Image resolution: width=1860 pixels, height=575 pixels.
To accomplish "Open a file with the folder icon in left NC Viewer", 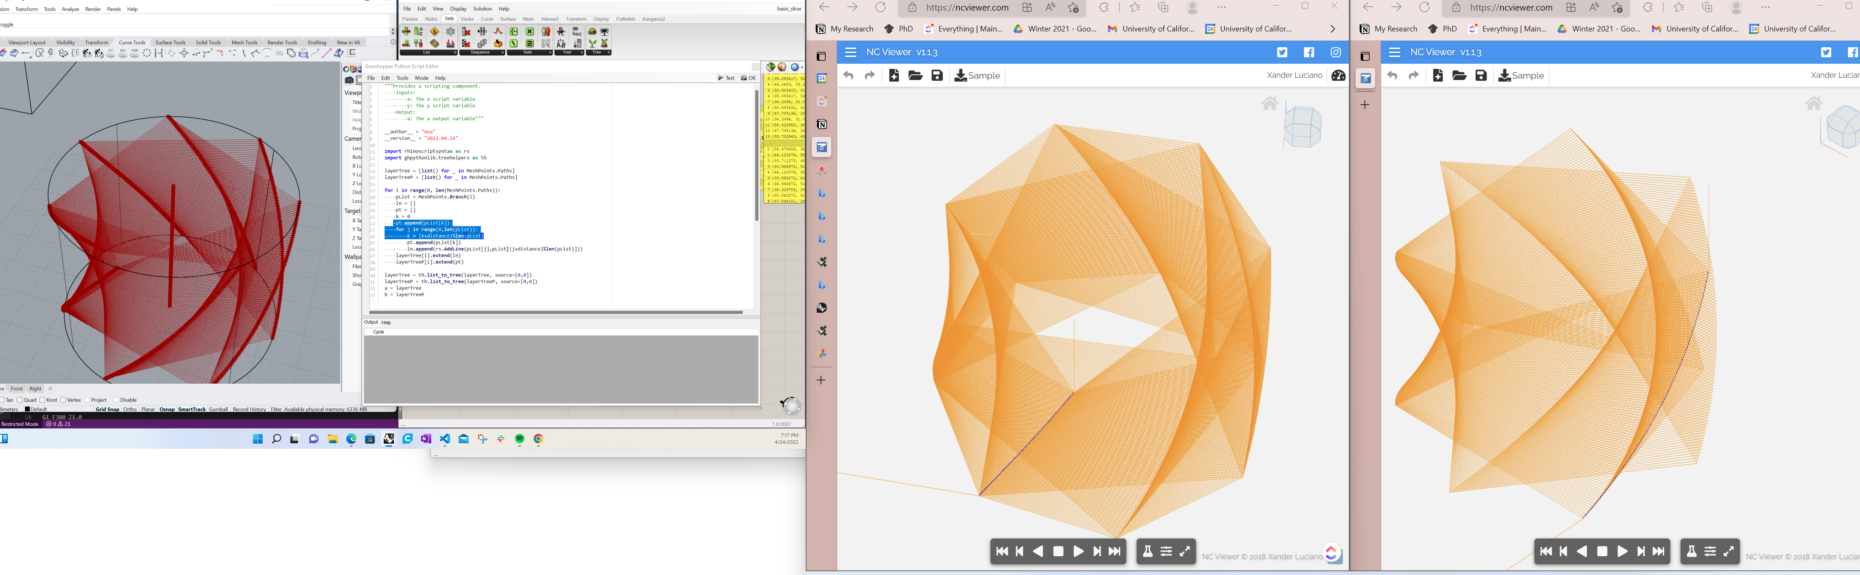I will click(x=915, y=75).
